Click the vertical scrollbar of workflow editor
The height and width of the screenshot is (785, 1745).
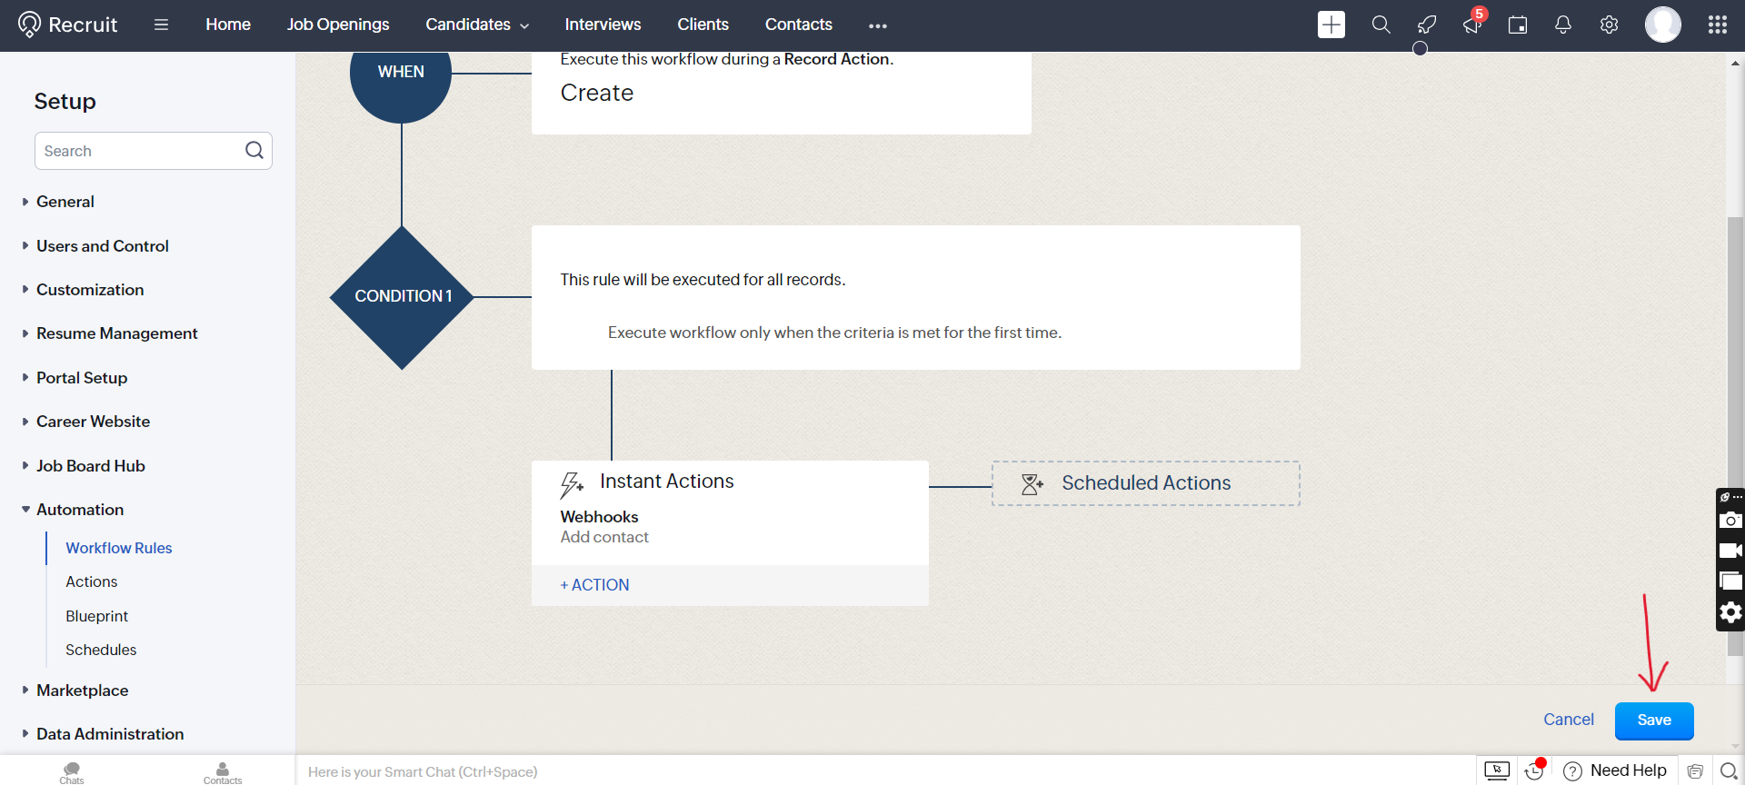pyautogui.click(x=1735, y=436)
